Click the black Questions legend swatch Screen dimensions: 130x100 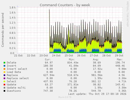4,91
